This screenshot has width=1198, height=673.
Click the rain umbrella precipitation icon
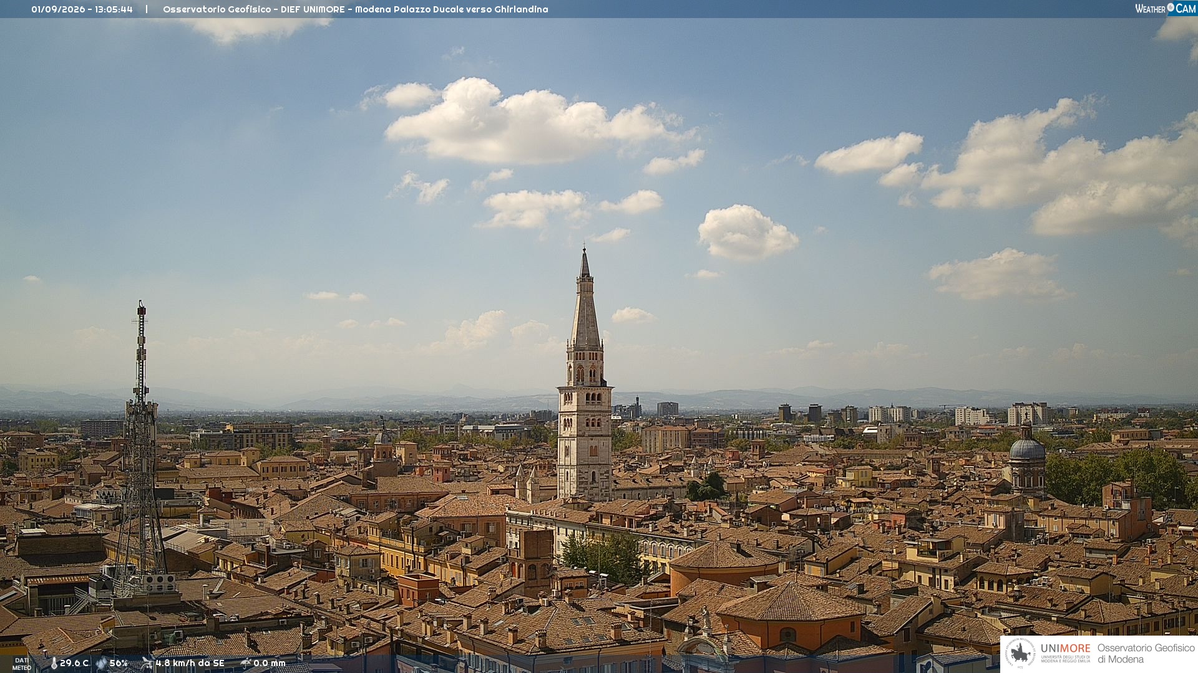point(246,663)
